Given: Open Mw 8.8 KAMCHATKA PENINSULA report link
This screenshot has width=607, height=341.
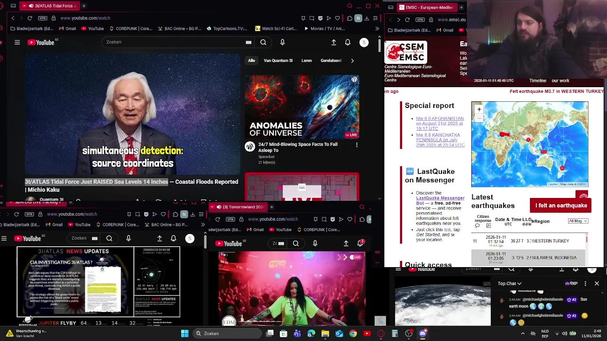Looking at the screenshot, I should (x=440, y=140).
